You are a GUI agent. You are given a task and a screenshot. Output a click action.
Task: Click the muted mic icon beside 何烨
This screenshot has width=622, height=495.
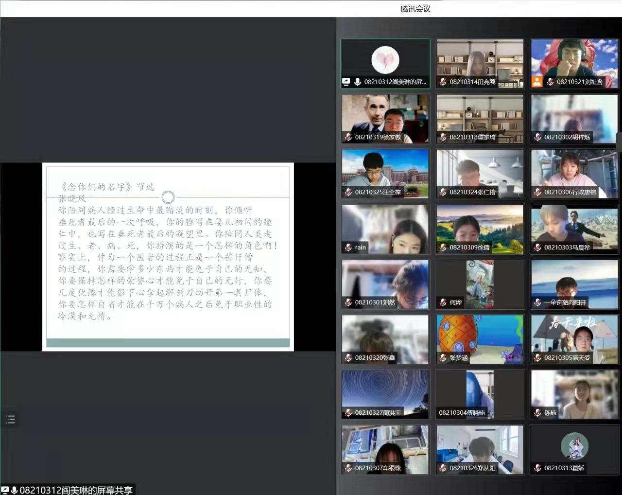443,302
